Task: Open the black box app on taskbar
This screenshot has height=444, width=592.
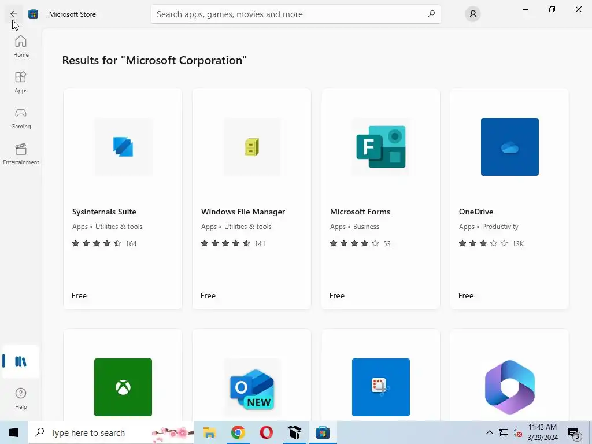Action: tap(294, 432)
